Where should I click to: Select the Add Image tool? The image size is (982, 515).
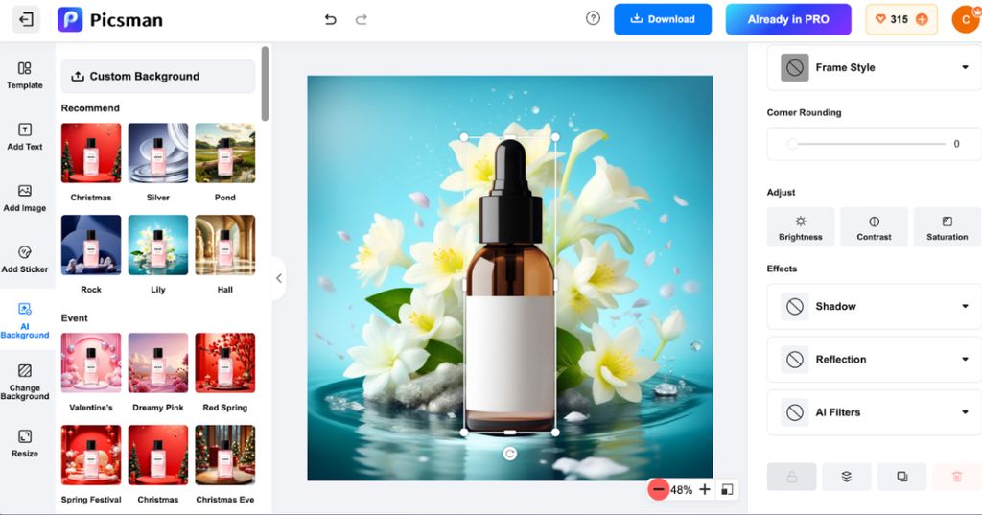(x=24, y=198)
